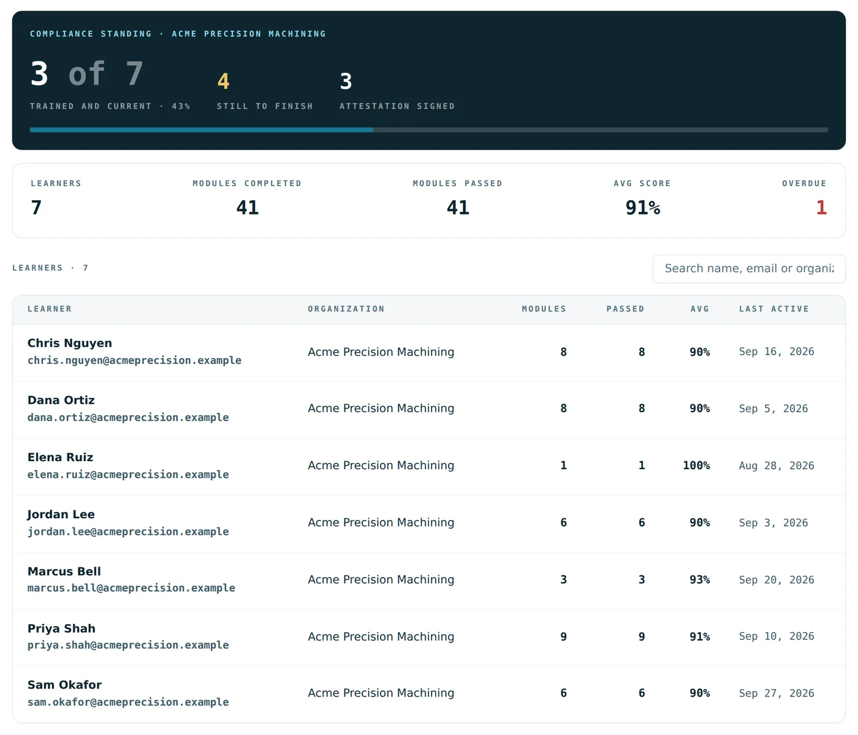This screenshot has height=735, width=858.
Task: Click the '3 of 7' trained headline
Action: (x=87, y=74)
